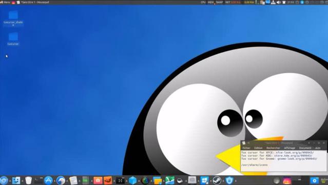Image resolution: width=328 pixels, height=185 pixels.
Task: Click the 'Tux cursor for Gnome' line
Action: tap(279, 159)
